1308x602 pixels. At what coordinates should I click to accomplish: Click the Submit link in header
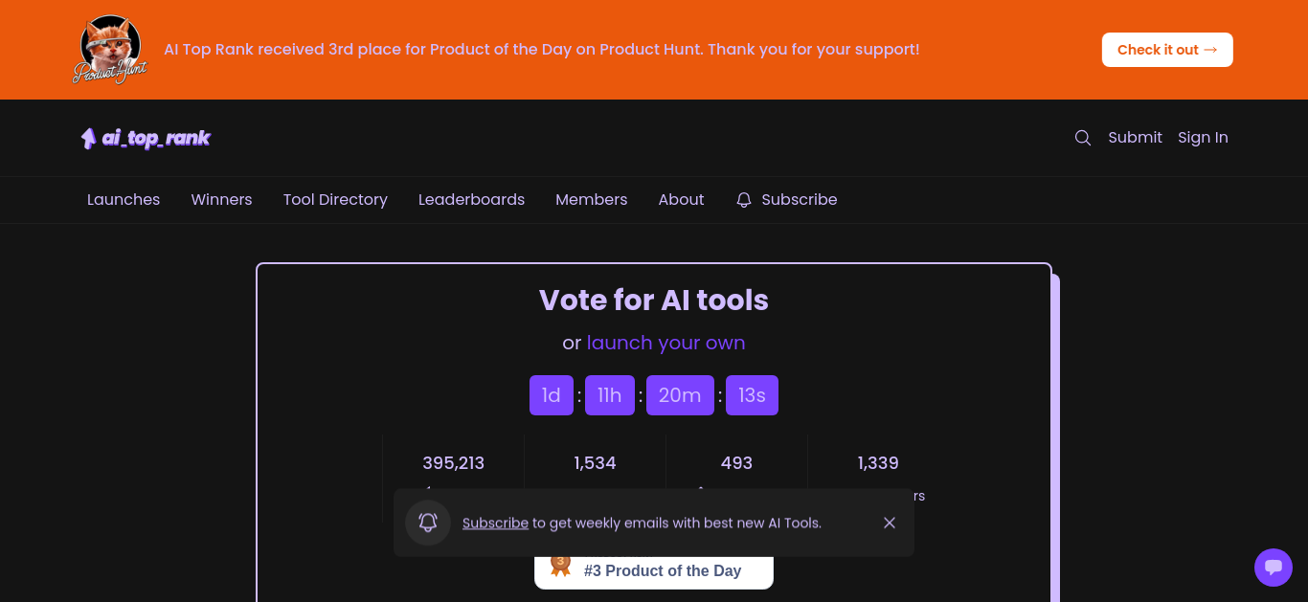pyautogui.click(x=1135, y=138)
